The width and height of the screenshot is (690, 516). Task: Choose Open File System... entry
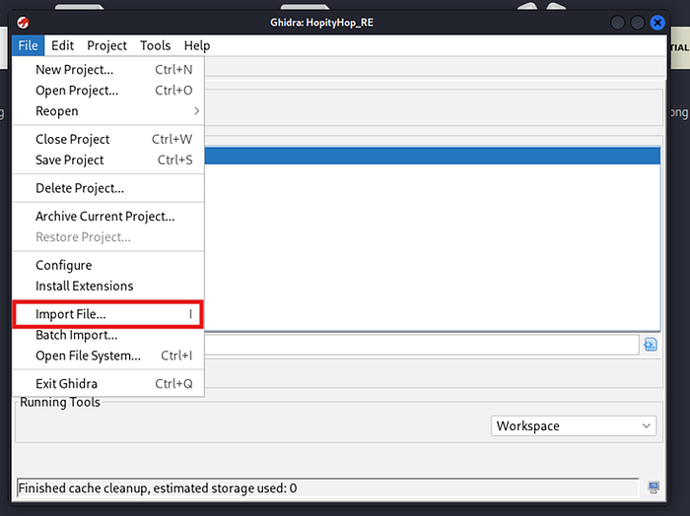coord(108,355)
